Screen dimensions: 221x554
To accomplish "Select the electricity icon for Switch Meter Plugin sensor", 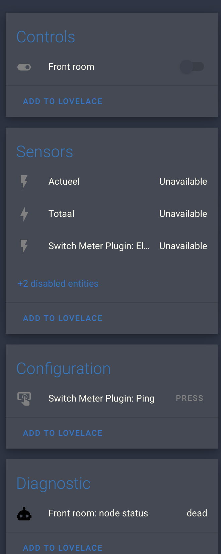I will pos(24,246).
